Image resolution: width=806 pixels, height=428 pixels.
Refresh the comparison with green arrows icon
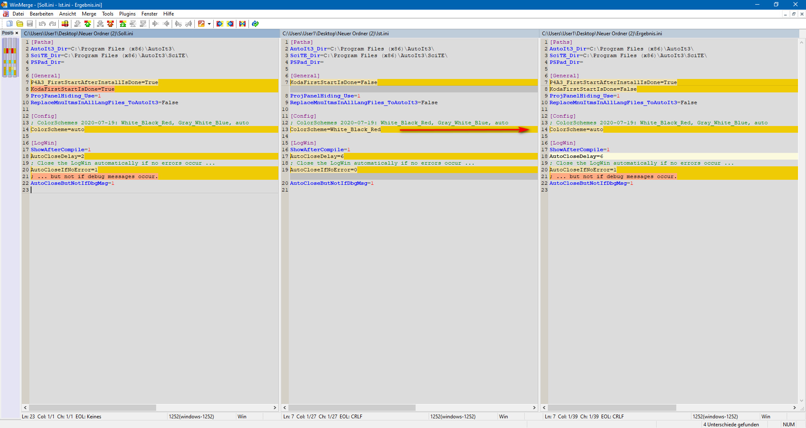pyautogui.click(x=255, y=24)
